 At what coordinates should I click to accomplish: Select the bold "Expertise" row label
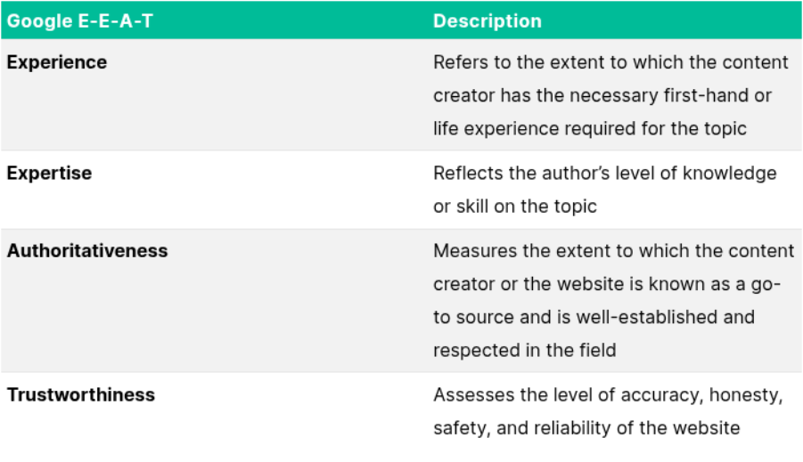coord(49,173)
